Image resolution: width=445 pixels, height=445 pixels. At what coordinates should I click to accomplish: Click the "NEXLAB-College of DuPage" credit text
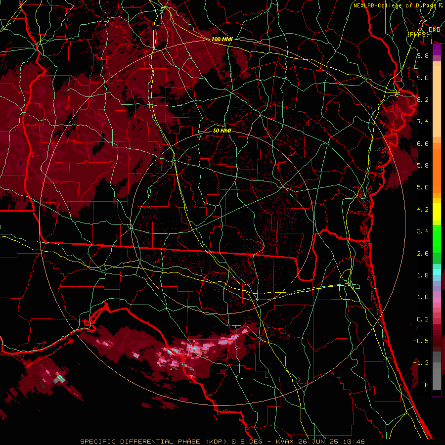pos(395,5)
